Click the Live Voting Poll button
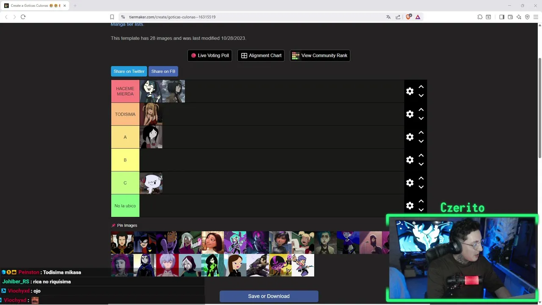Screen dimensions: 542x305 pyautogui.click(x=210, y=55)
